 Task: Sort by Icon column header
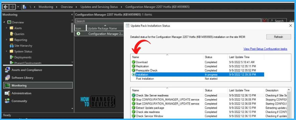click(80, 28)
